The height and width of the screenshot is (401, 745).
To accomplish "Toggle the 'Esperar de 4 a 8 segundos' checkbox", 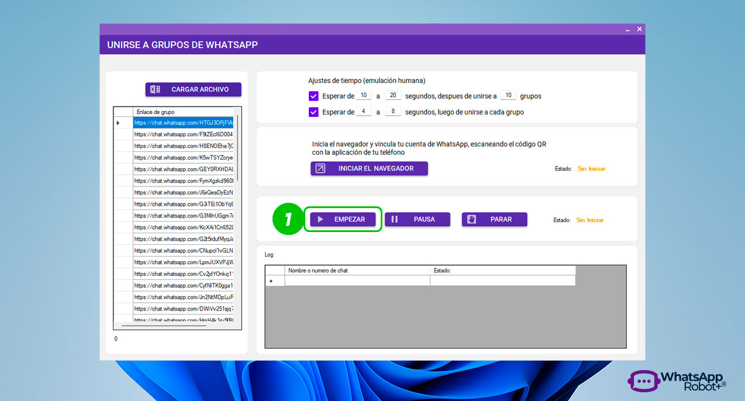I will (x=313, y=112).
